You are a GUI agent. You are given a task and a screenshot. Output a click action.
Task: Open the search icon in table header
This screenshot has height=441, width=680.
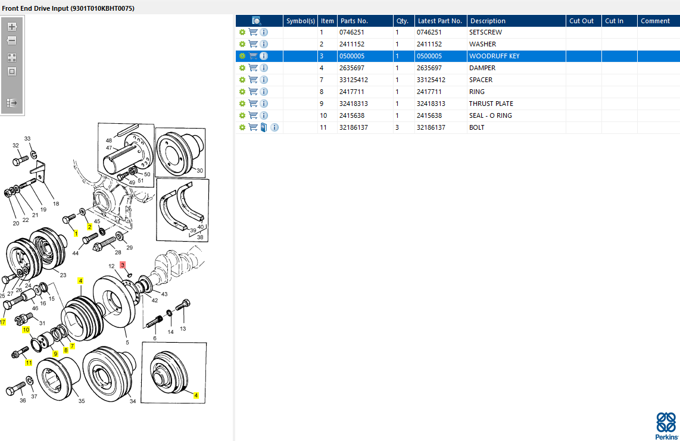click(256, 21)
